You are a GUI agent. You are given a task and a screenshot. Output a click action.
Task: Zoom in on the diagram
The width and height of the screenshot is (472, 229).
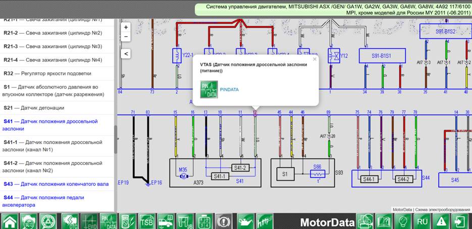[x=126, y=27]
